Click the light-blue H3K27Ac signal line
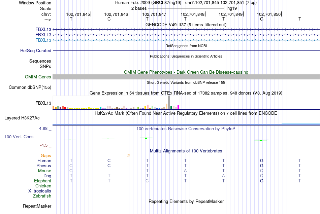 (x=186, y=124)
